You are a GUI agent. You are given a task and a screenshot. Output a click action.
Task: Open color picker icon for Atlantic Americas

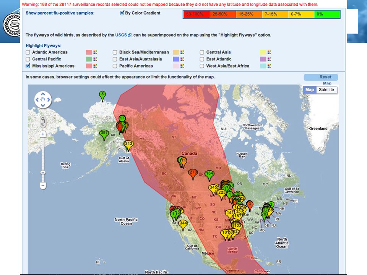95,52
